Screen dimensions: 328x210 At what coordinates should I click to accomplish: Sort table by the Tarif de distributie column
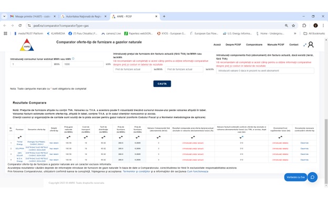click(x=103, y=138)
